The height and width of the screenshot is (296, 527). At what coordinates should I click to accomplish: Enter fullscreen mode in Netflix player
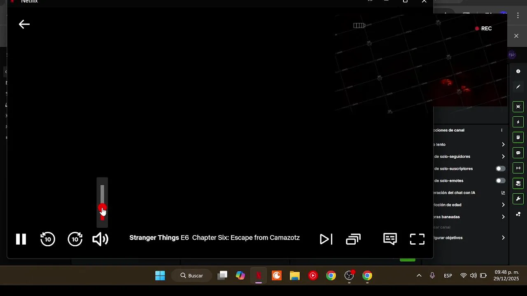tap(417, 239)
